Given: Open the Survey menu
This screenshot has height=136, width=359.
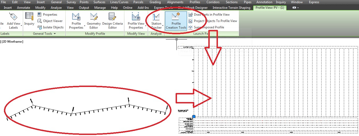Looking at the screenshot, I should click(71, 2).
